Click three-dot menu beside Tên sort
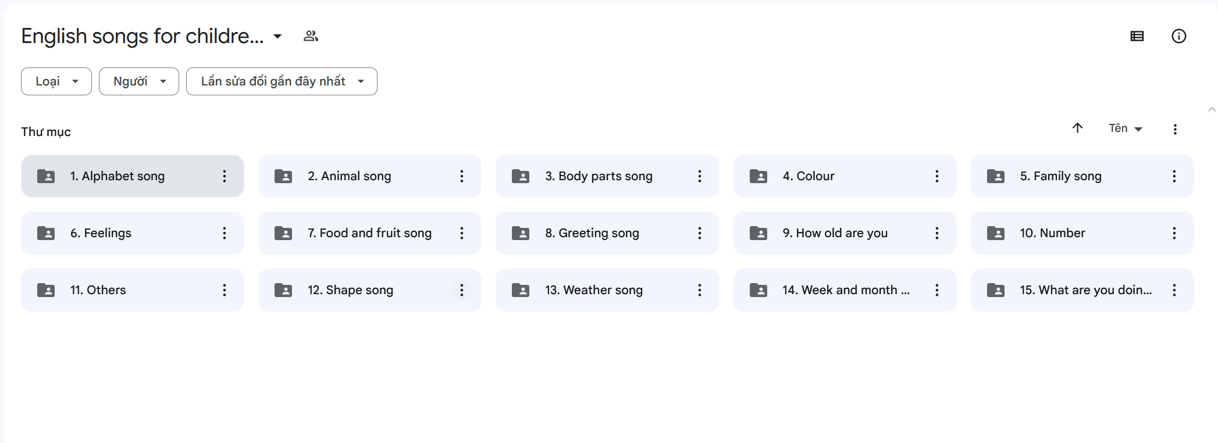The image size is (1218, 443). [x=1175, y=129]
